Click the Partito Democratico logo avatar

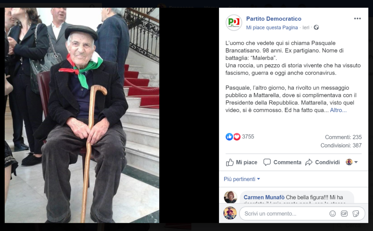click(234, 23)
